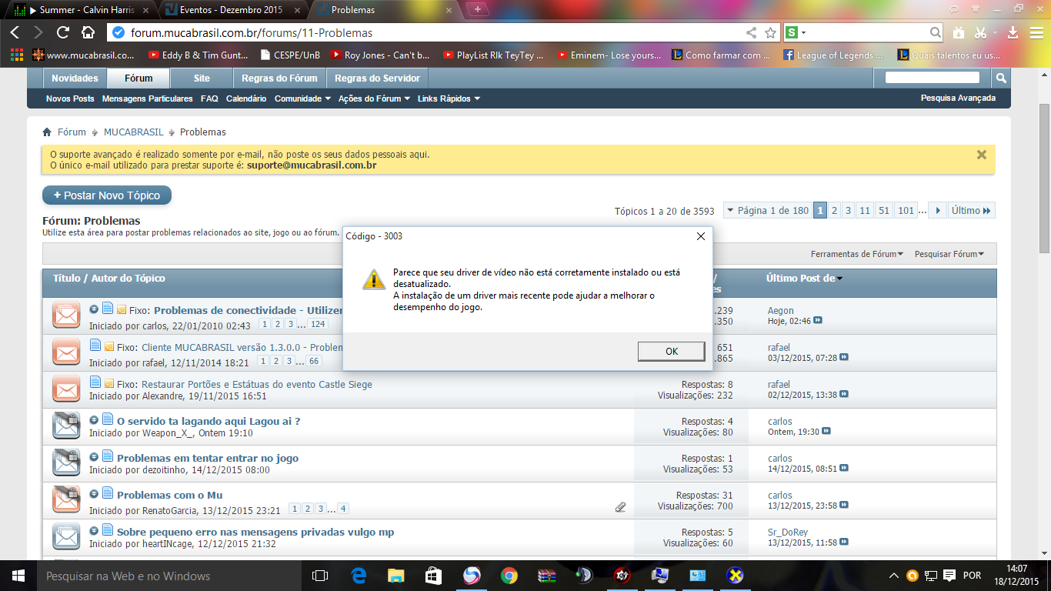
Task: Open the Chrome taskbar icon
Action: pyautogui.click(x=509, y=576)
